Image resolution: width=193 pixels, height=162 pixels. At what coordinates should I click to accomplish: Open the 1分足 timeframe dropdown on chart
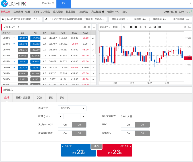117,27
